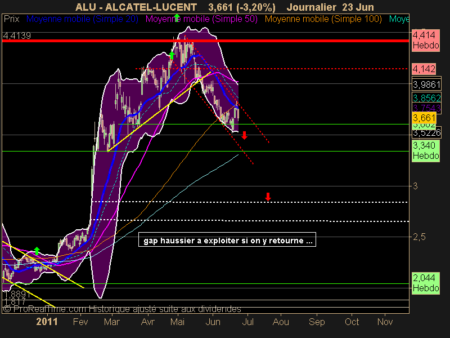Image resolution: width=450 pixels, height=338 pixels.
Task: Click the red down arrow above the white dotted line
Action: coord(268,197)
